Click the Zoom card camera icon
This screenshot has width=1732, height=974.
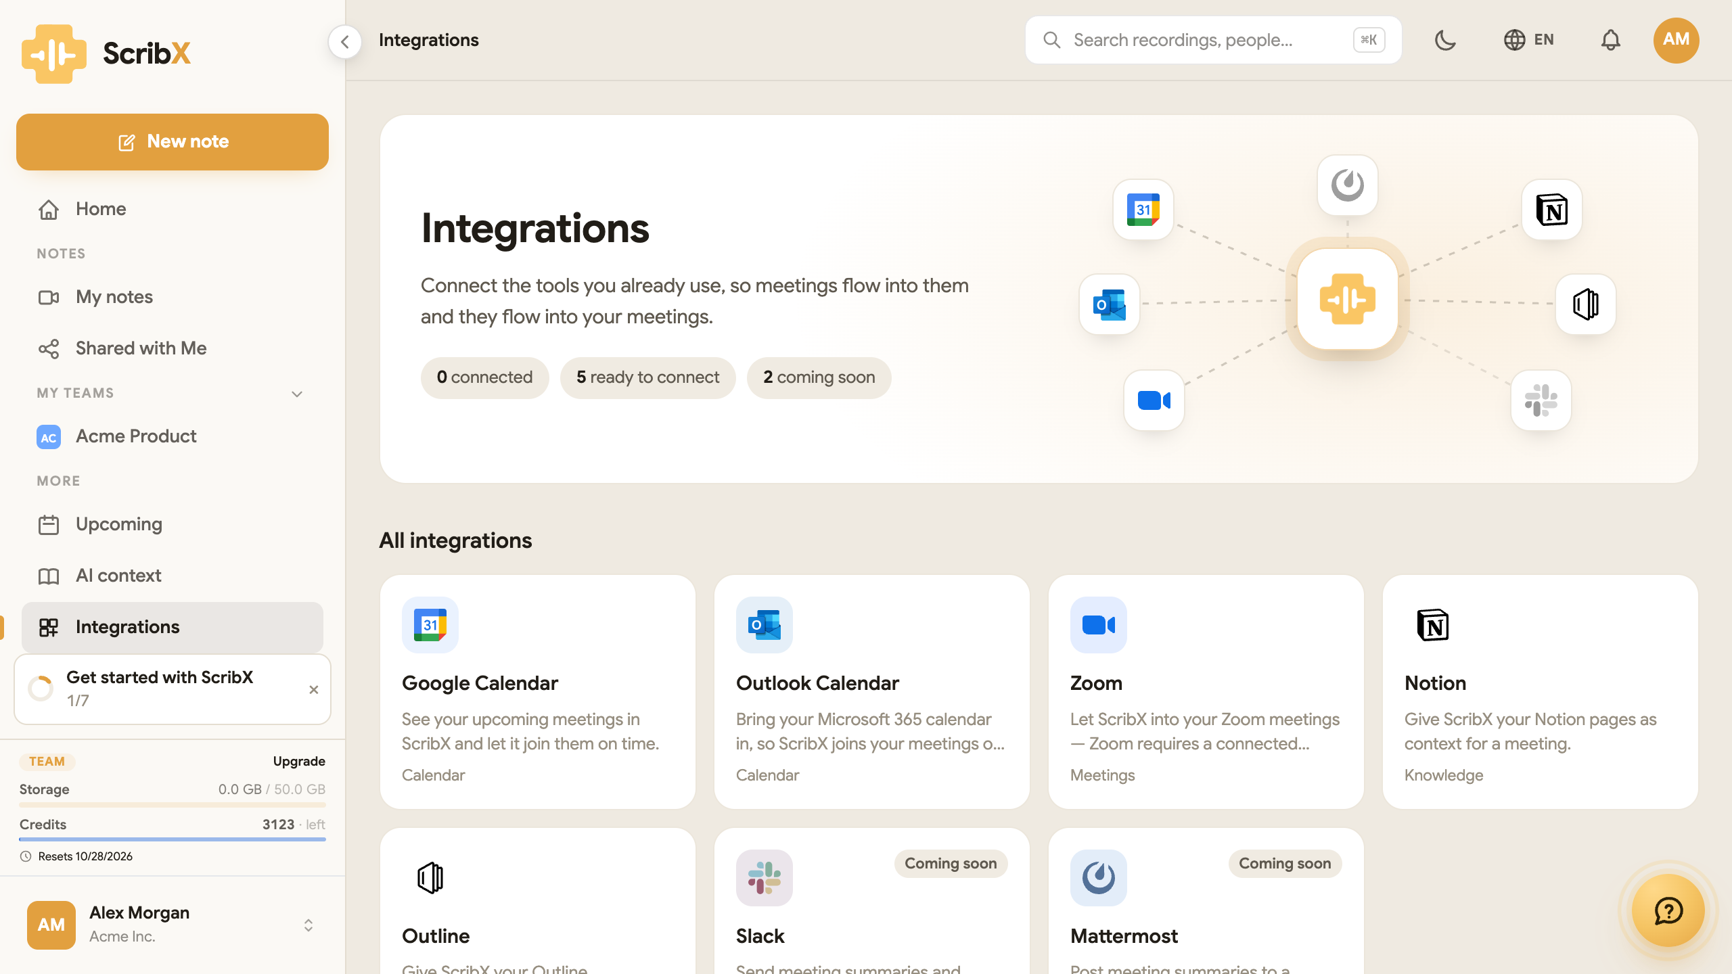pyautogui.click(x=1098, y=625)
